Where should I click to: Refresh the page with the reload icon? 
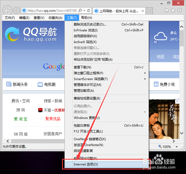pyautogui.click(x=89, y=10)
